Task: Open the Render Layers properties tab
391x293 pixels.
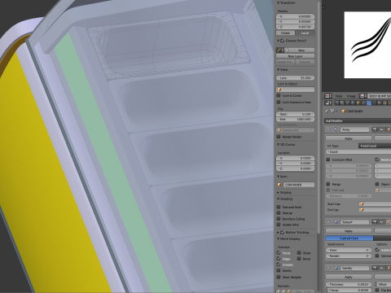Action: click(x=342, y=103)
